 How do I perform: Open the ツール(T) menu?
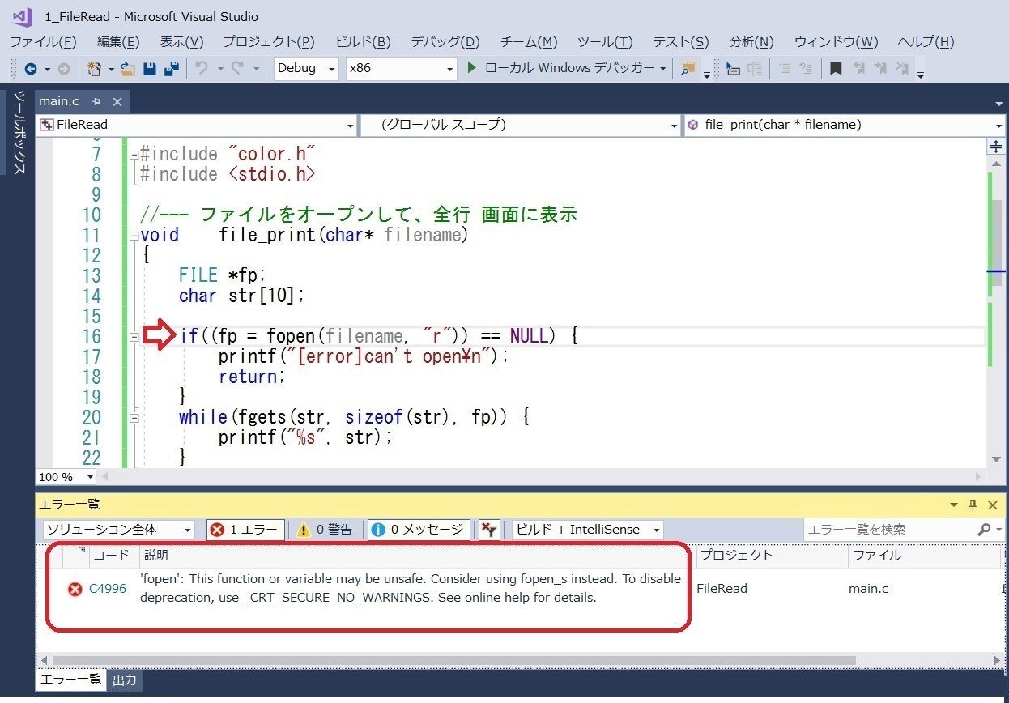click(605, 42)
